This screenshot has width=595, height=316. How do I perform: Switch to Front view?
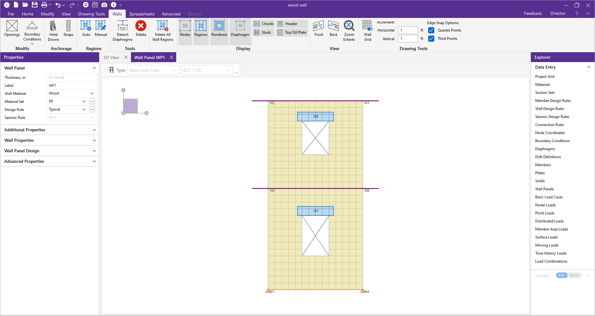319,28
